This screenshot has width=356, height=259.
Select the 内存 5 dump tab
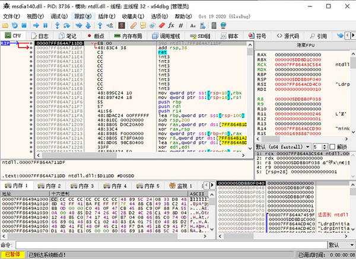point(148,186)
